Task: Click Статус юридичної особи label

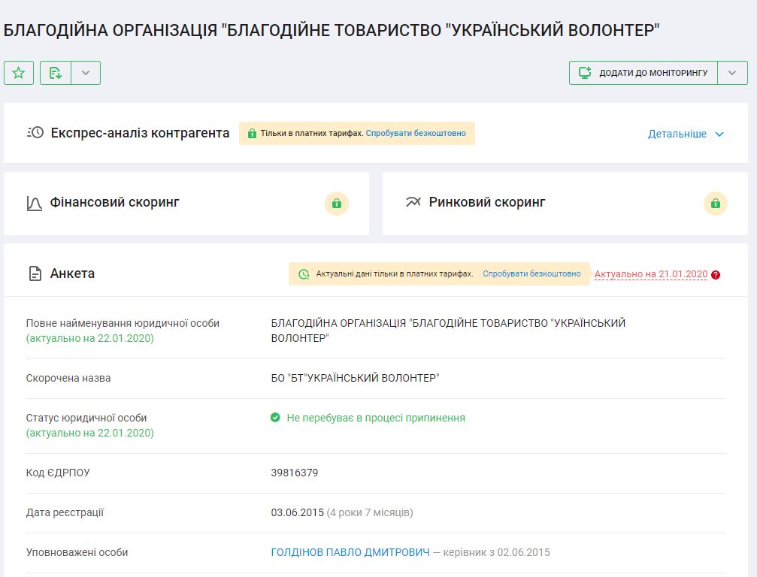Action: (86, 418)
